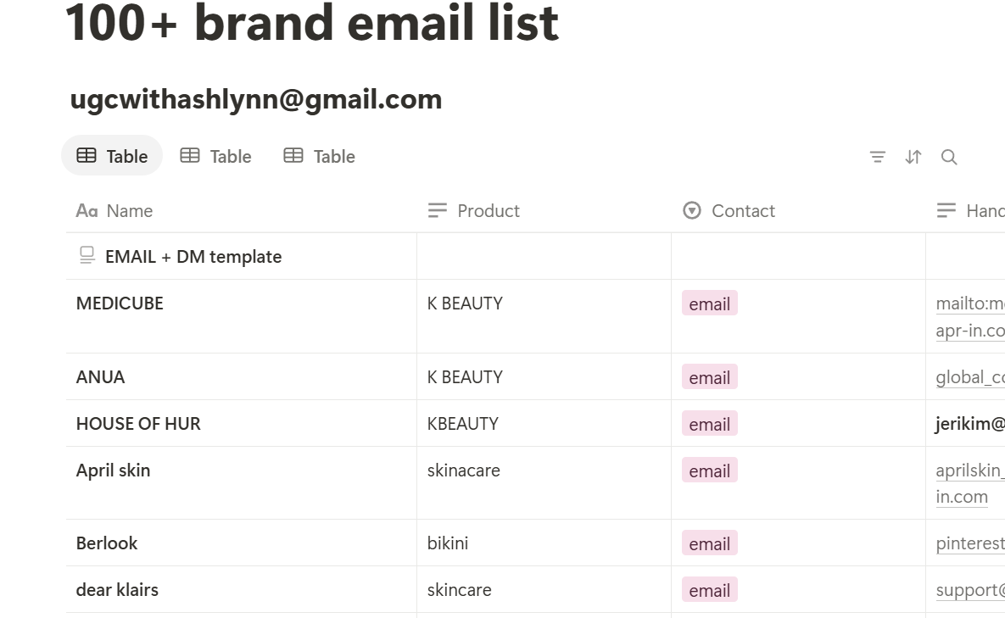
Task: Select the HOUSE OF HUR name cell
Action: [138, 424]
